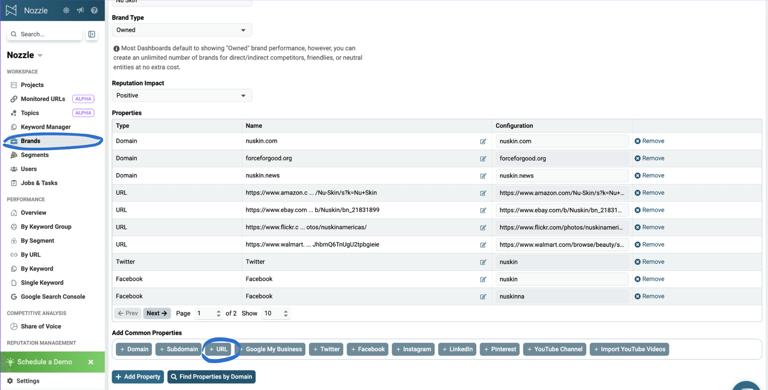Click edit icon for nuskin.com name
The image size is (768, 390).
coord(483,141)
